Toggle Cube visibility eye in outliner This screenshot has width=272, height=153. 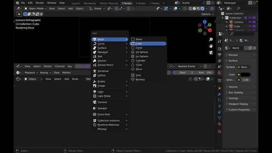click(x=250, y=26)
